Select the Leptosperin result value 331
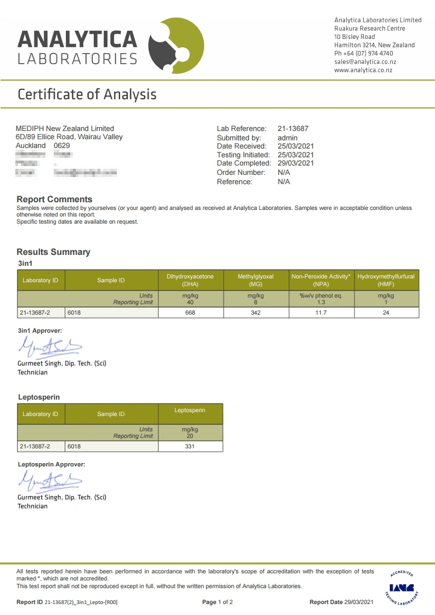Image resolution: width=435 pixels, height=615 pixels. 190,446
